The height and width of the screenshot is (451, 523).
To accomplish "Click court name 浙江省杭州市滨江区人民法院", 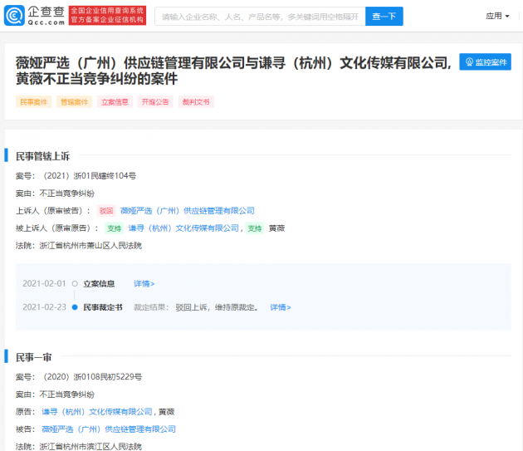I will (90, 446).
